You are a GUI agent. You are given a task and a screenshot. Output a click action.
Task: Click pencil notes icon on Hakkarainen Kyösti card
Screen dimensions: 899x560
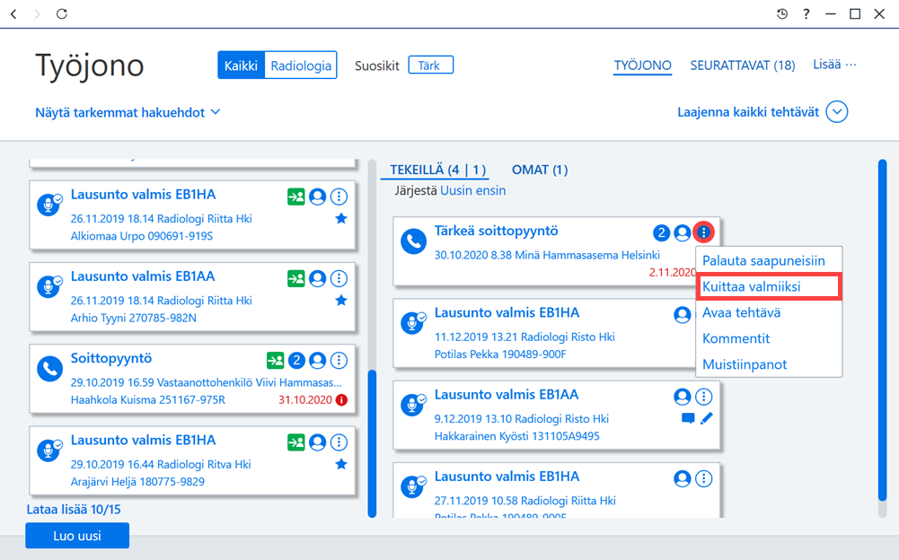click(706, 418)
